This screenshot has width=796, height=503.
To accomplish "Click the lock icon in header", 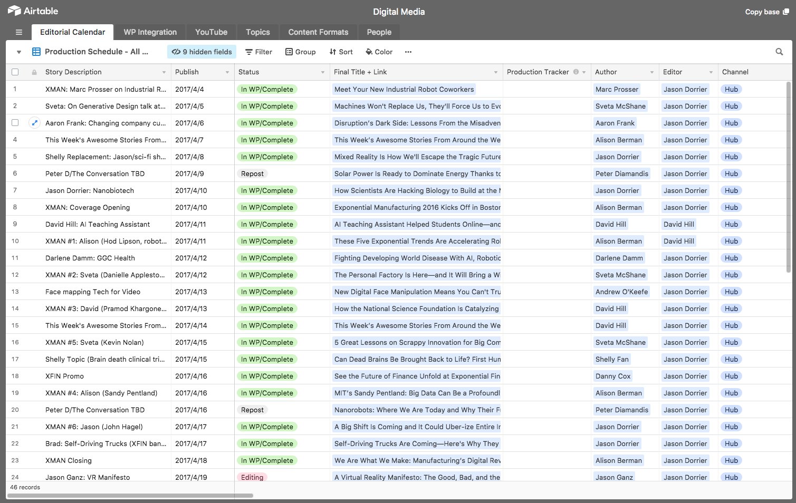I will 34,72.
